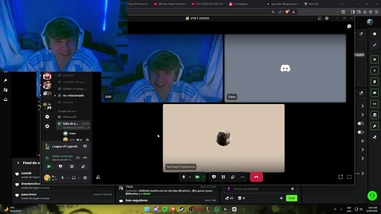Pop out the call window
Screen dimensions: 381x214
(341, 177)
